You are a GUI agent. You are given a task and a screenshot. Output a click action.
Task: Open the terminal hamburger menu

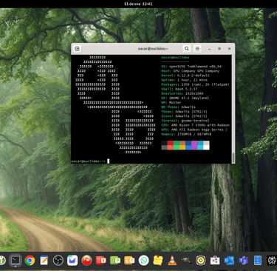point(197,49)
